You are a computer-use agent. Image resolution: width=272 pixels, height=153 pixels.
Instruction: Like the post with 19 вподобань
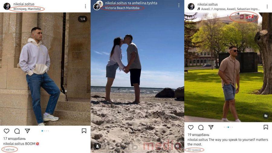click(191, 127)
